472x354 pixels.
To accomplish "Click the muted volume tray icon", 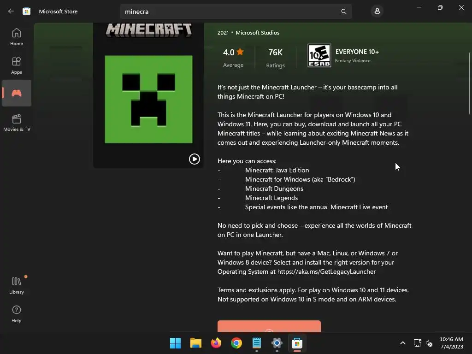I will tap(429, 343).
